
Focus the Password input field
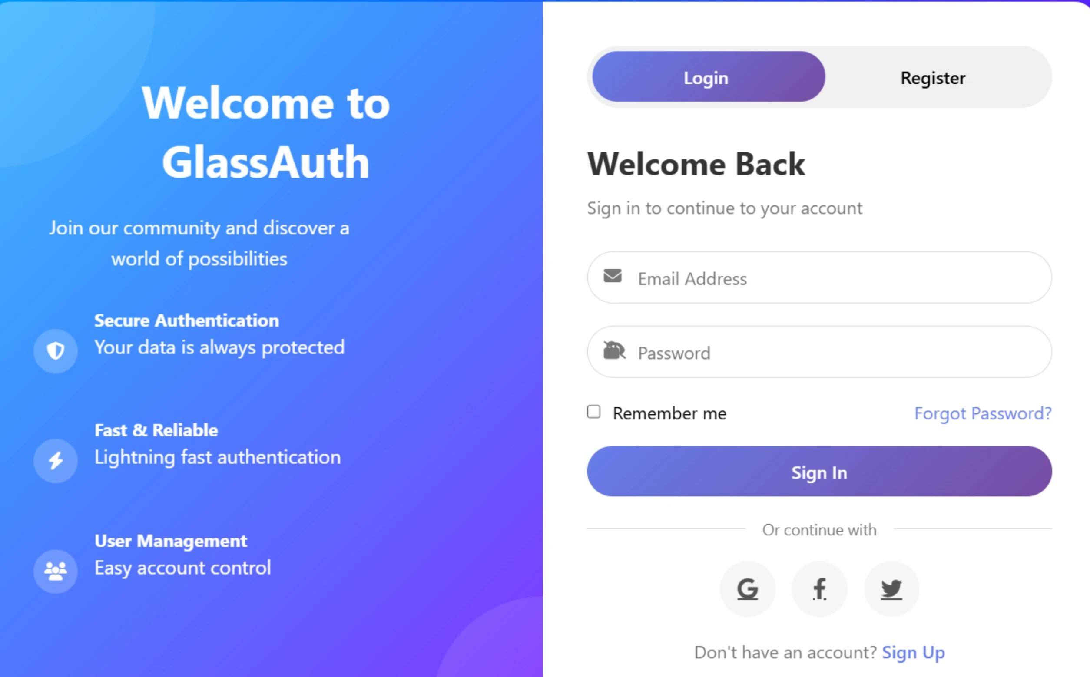[x=819, y=352]
